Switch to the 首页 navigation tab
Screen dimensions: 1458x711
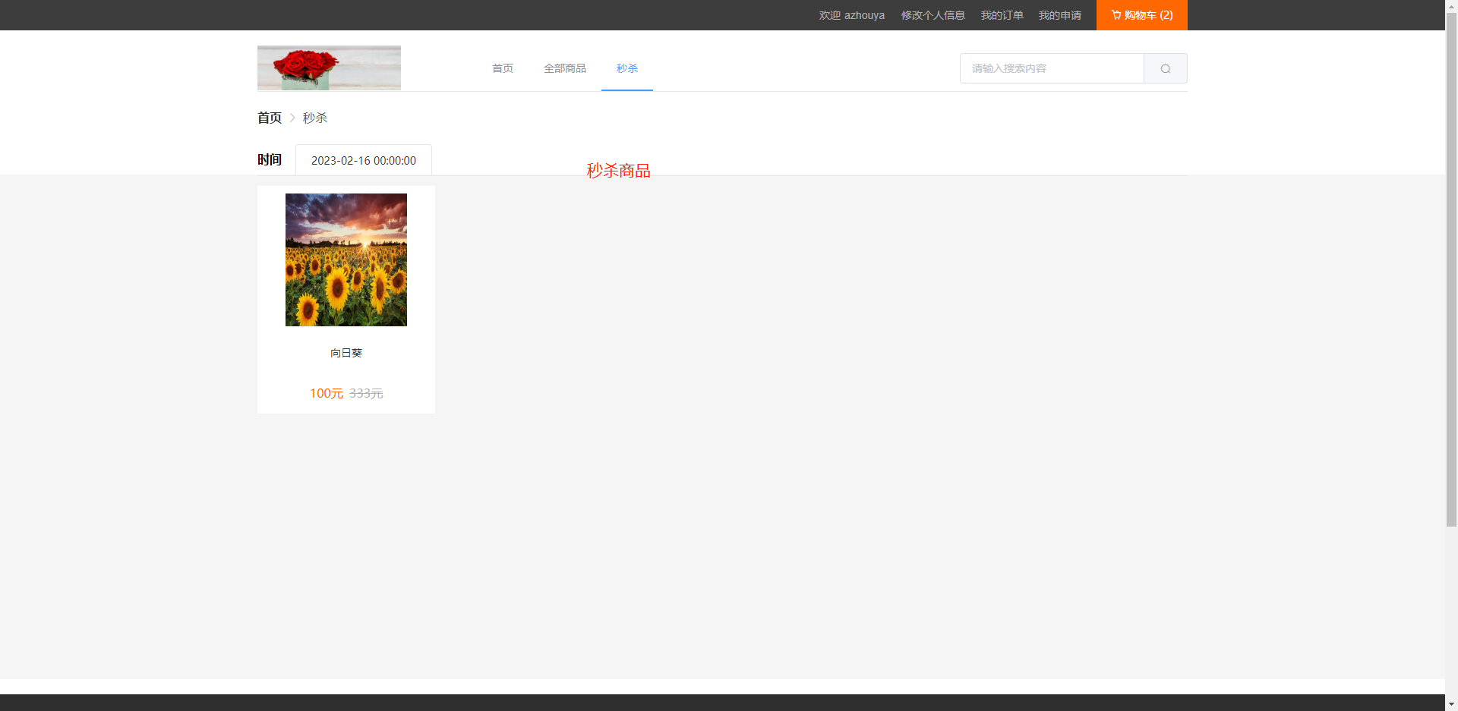502,68
